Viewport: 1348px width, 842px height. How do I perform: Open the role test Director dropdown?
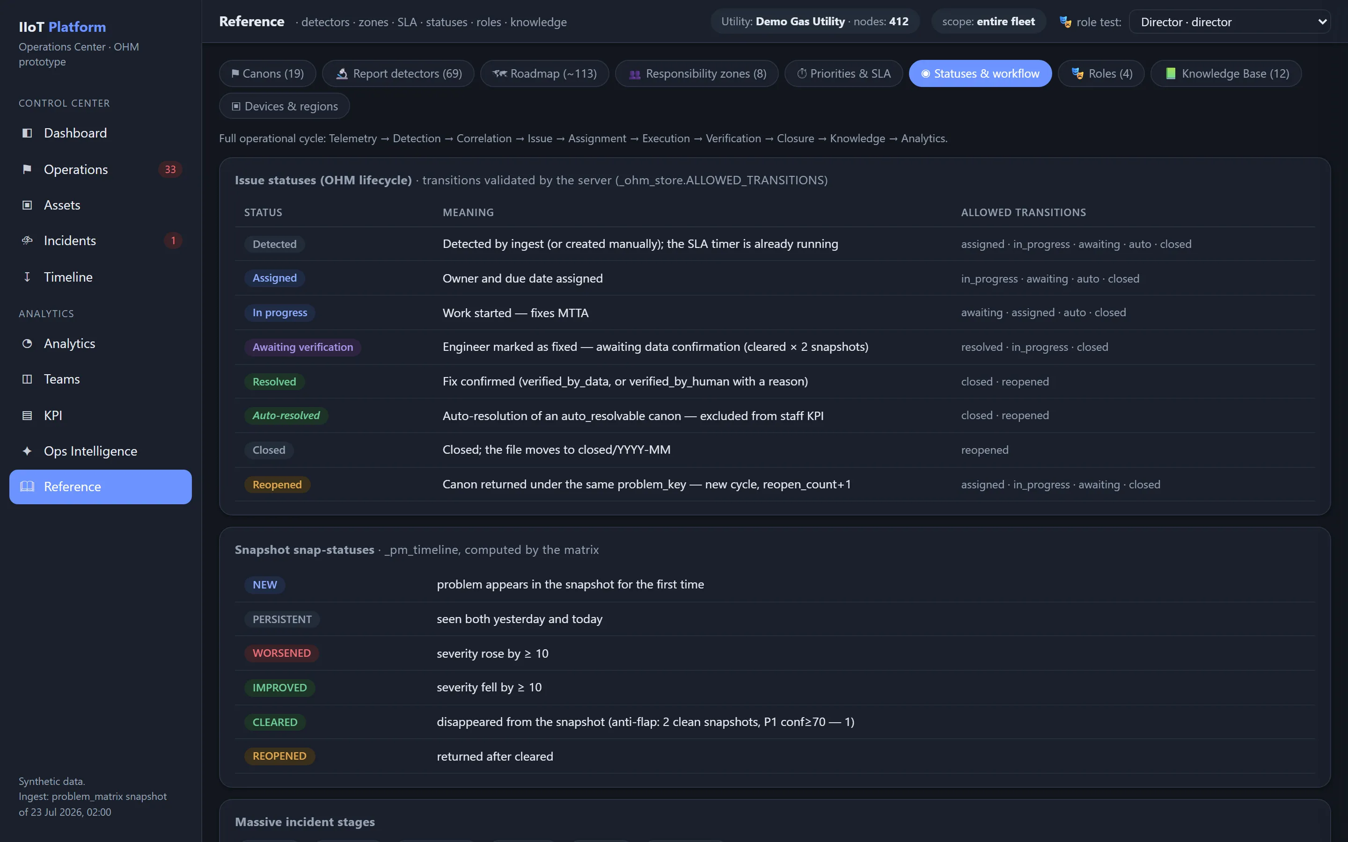click(x=1230, y=22)
